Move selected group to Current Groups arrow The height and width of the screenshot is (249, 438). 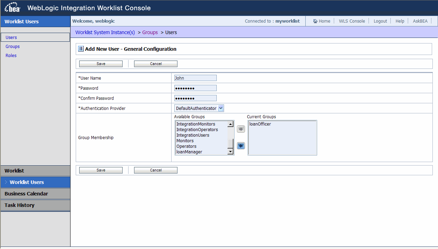pos(241,129)
